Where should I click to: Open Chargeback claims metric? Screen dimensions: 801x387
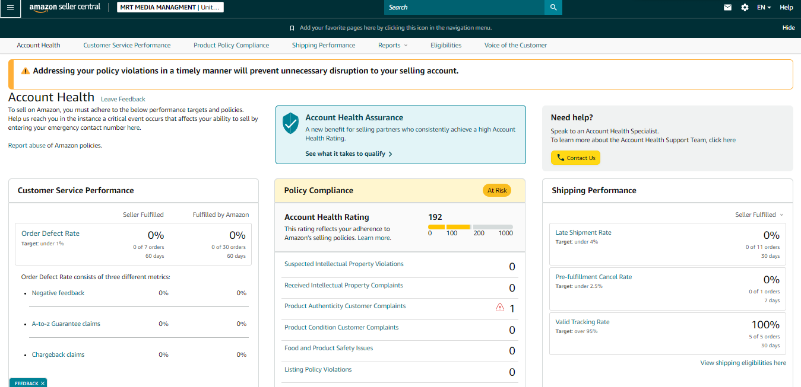pyautogui.click(x=58, y=354)
